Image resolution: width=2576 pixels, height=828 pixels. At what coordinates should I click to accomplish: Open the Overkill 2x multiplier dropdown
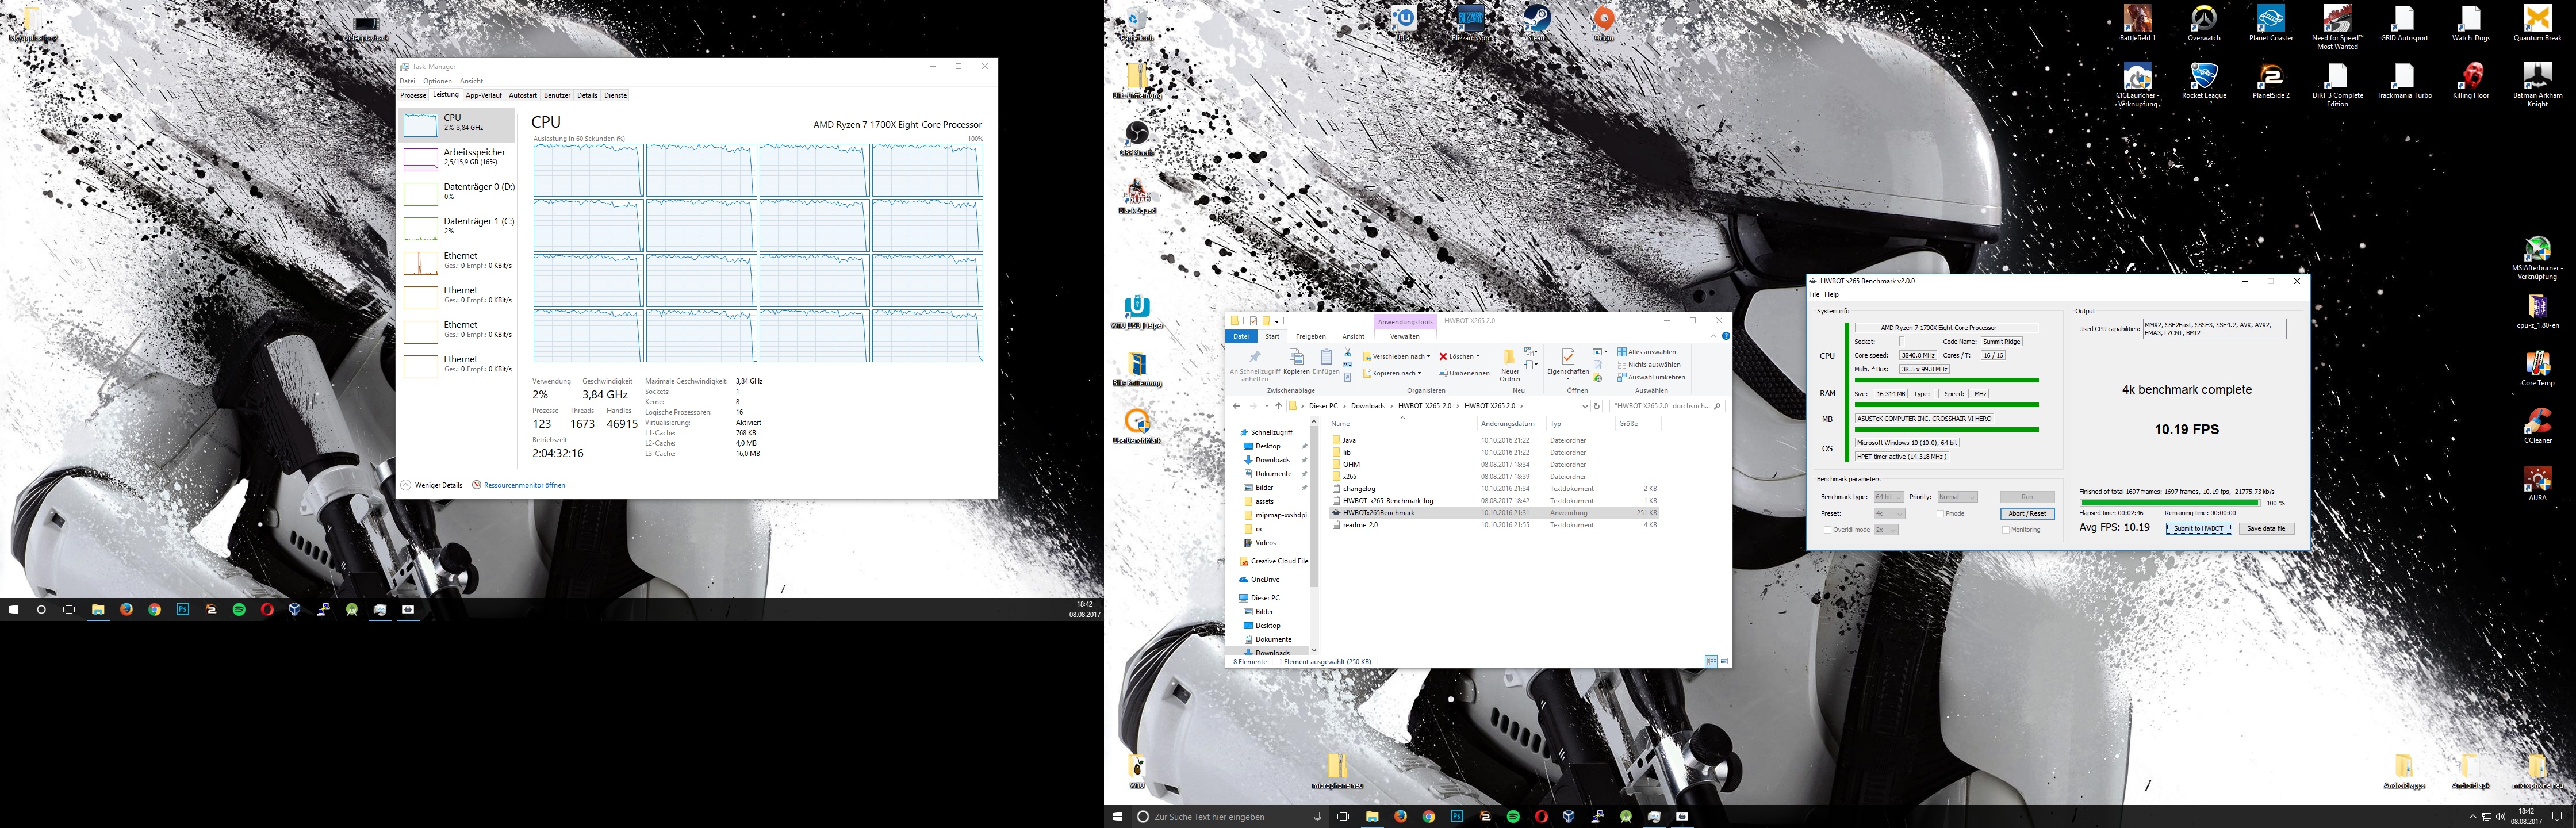[1886, 530]
